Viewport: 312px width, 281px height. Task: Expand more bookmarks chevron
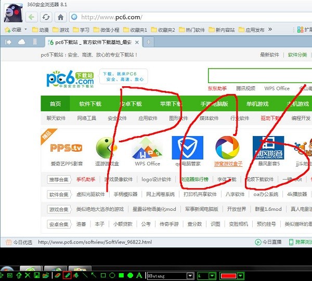click(270, 30)
